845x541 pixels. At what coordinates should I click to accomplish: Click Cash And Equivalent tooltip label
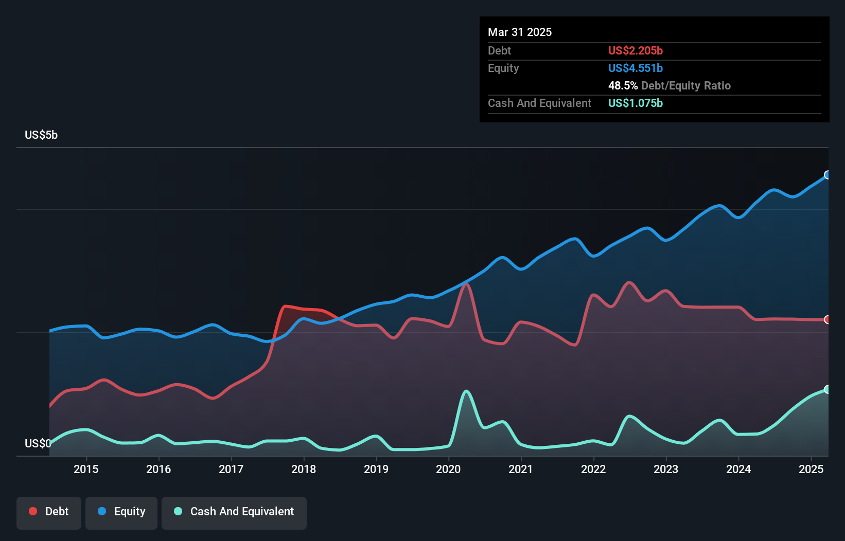point(539,103)
